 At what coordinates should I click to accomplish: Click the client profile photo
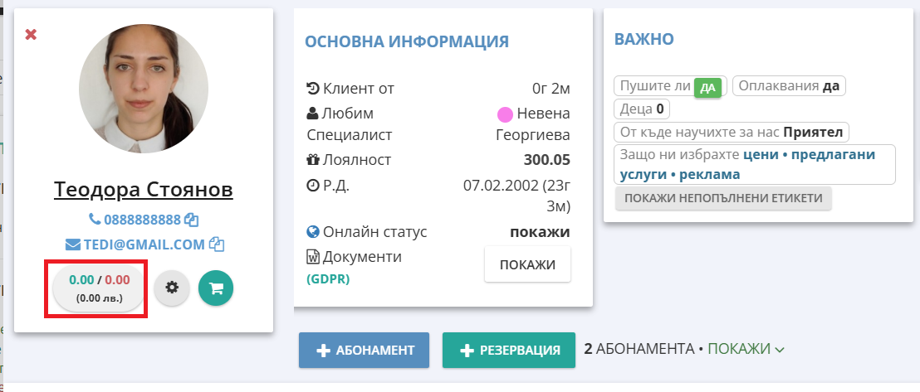coord(143,87)
